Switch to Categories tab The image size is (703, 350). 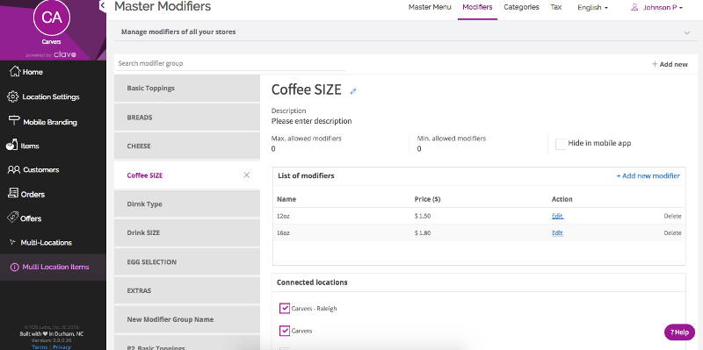pos(521,7)
